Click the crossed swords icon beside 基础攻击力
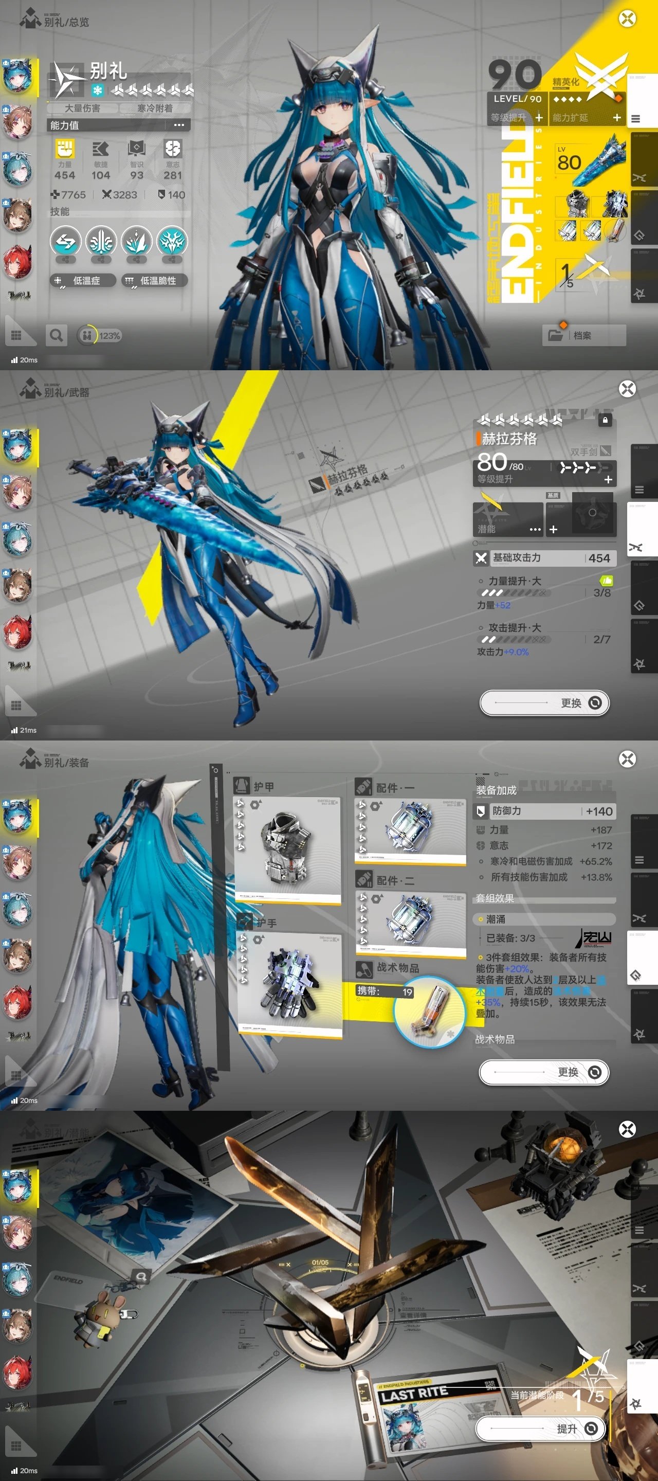 [x=481, y=557]
